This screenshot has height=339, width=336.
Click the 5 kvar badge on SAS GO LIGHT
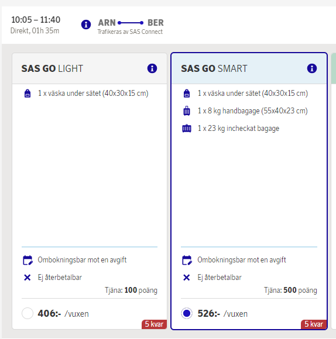point(154,324)
